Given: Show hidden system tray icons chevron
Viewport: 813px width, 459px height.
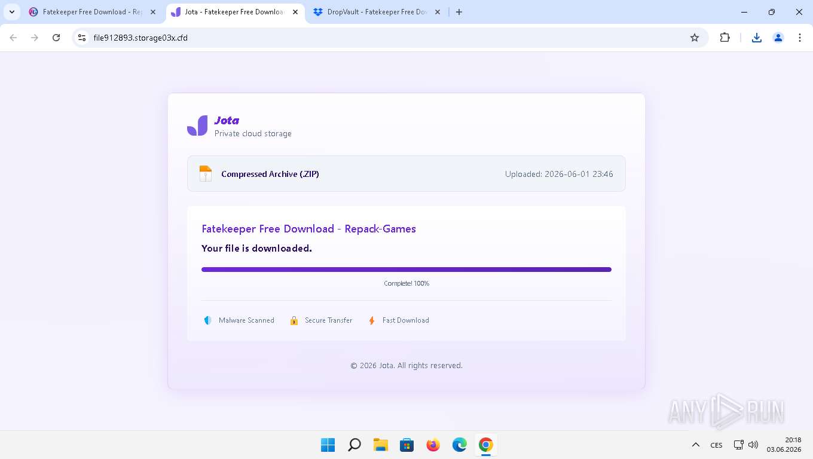Looking at the screenshot, I should tap(696, 445).
